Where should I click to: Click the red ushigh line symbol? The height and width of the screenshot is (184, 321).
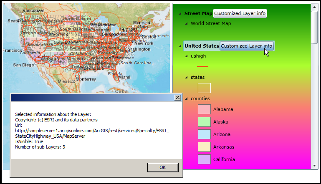pos(202,66)
